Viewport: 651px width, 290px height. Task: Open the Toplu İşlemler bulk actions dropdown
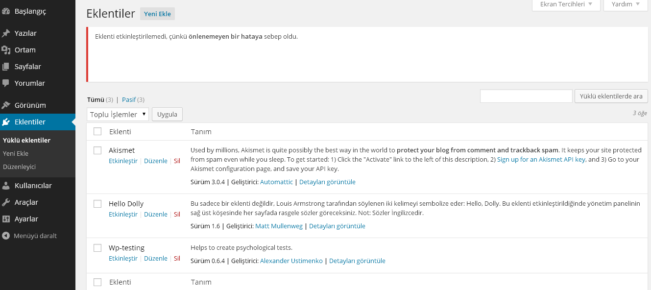(x=118, y=114)
